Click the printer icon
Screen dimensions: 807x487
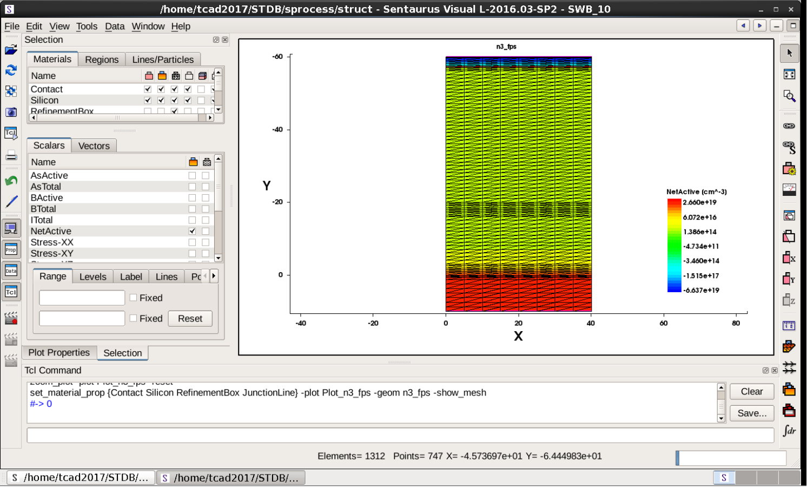tap(11, 156)
